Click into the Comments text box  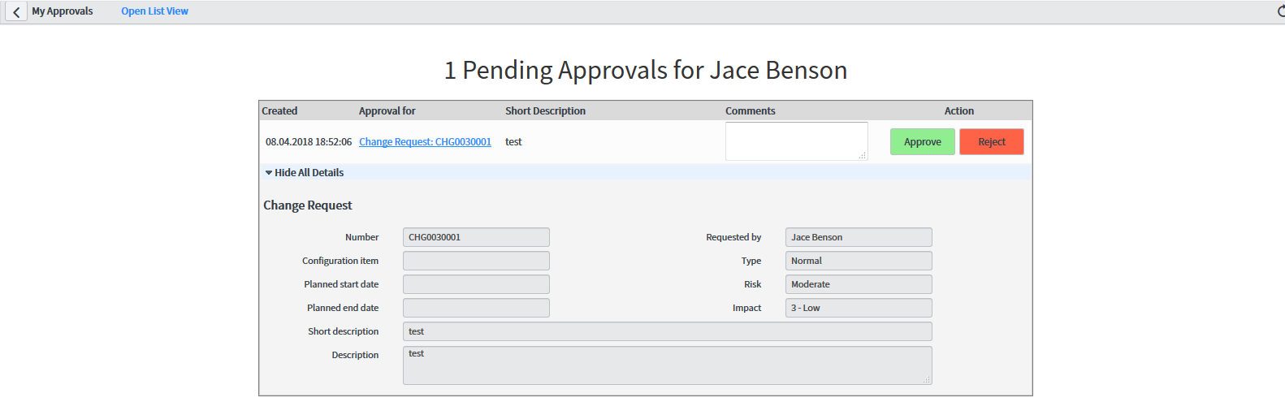point(795,141)
